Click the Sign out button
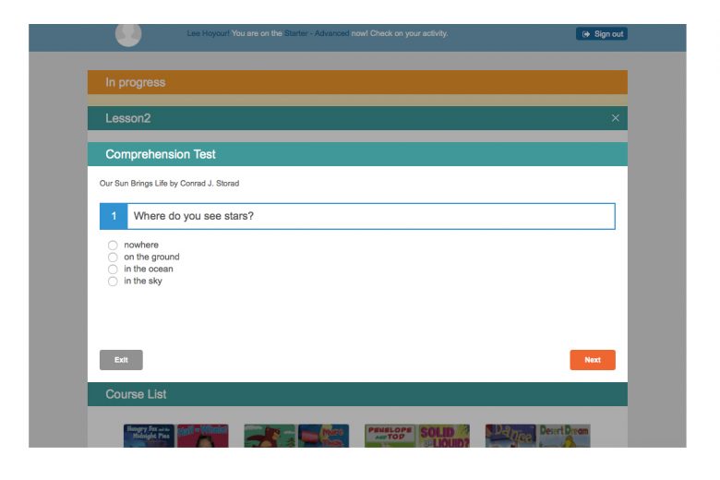The image size is (720, 480). pyautogui.click(x=602, y=34)
